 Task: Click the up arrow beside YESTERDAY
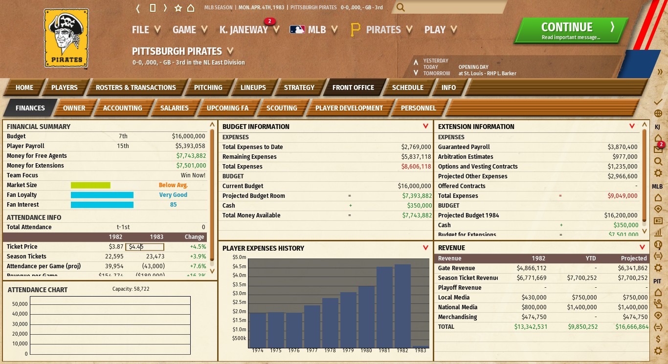pos(416,62)
